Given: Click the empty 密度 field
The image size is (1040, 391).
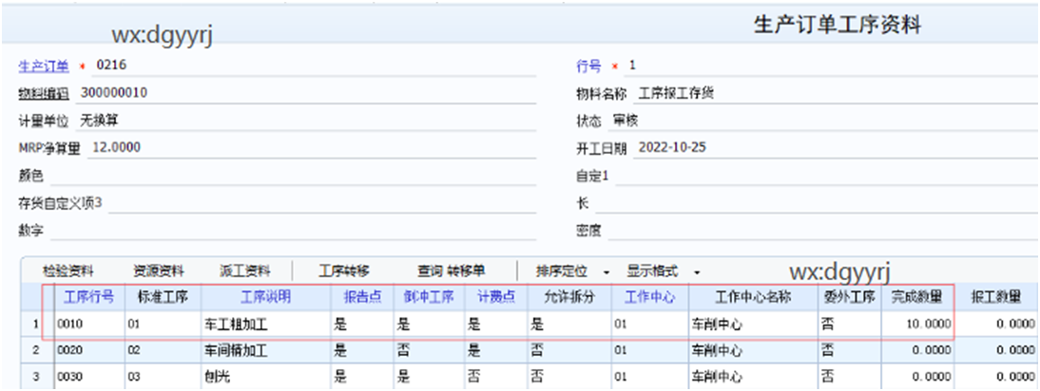Looking at the screenshot, I should pos(823,233).
